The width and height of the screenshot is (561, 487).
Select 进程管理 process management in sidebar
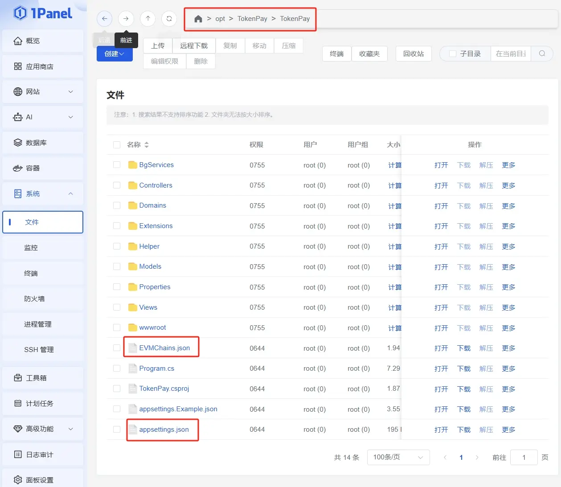tap(43, 324)
